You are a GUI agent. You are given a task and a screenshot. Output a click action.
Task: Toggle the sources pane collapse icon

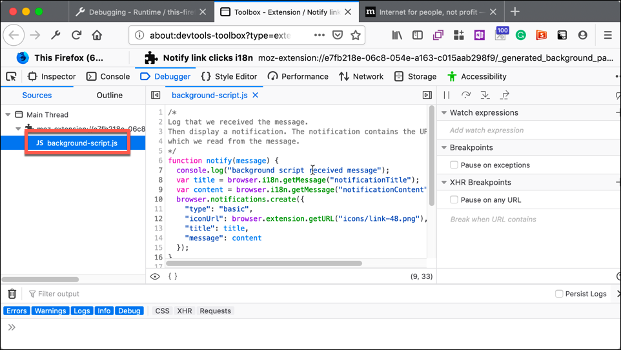pos(156,95)
